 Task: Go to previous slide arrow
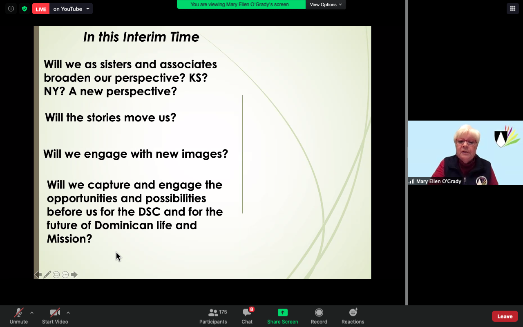(38, 275)
